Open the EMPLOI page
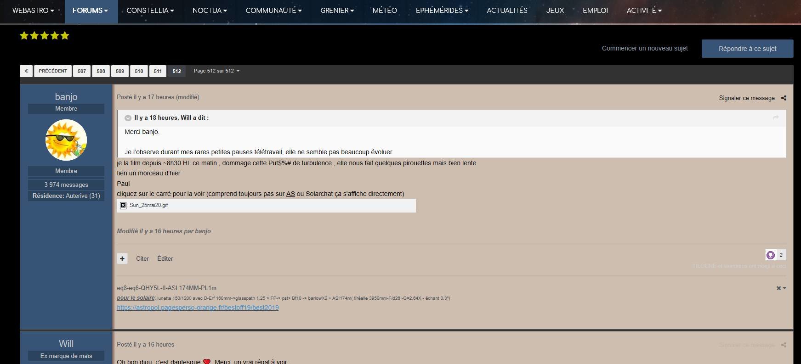This screenshot has height=364, width=801. click(595, 11)
